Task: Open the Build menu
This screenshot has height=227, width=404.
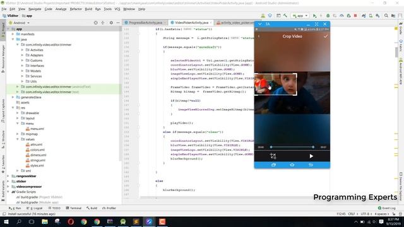Action: [88, 9]
